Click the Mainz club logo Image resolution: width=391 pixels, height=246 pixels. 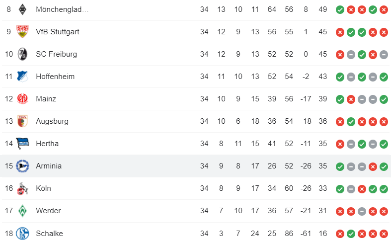22,99
